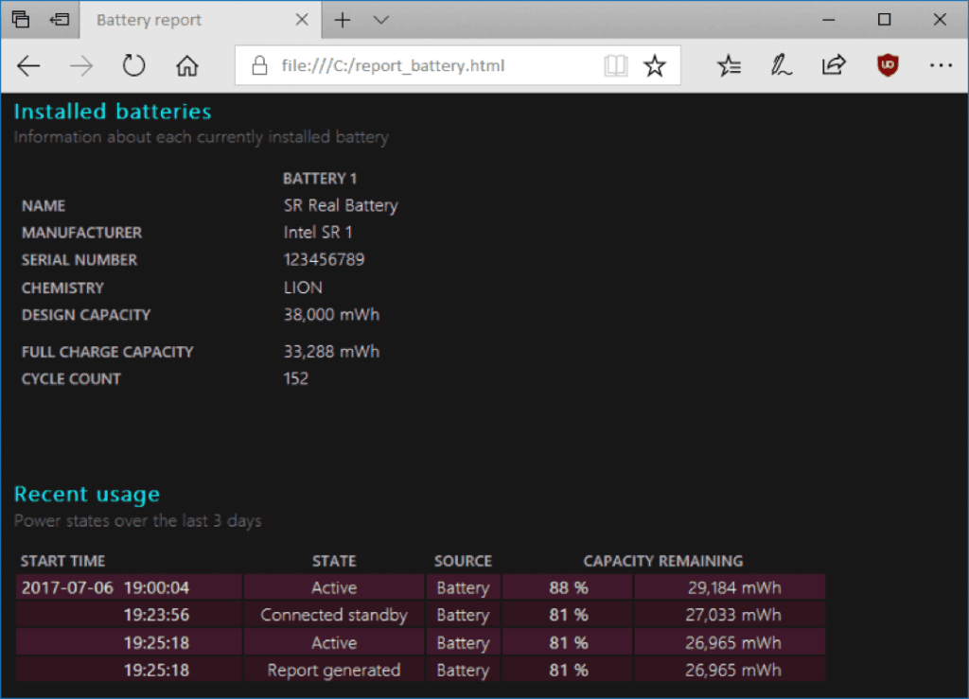Open a new tab with plus button

pos(343,20)
